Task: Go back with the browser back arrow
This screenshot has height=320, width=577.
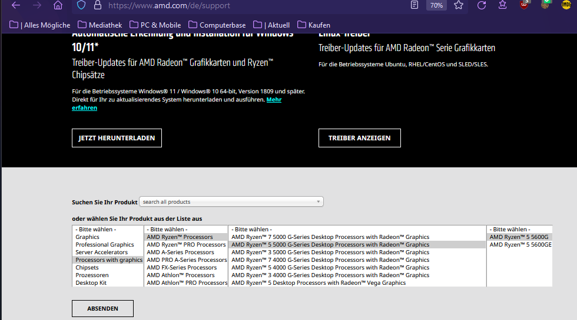Action: coord(16,5)
